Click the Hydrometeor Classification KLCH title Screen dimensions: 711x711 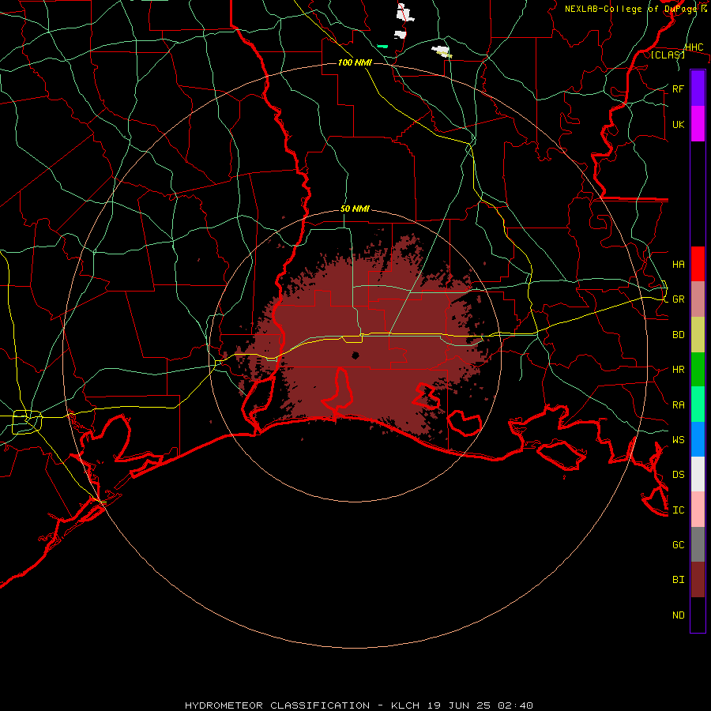tap(359, 705)
